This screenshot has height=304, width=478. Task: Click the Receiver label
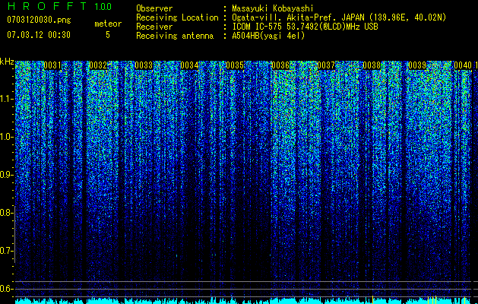tap(154, 27)
